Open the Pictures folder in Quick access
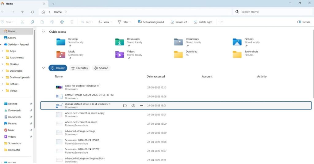Screen dimensions: 314x164 click(246, 42)
